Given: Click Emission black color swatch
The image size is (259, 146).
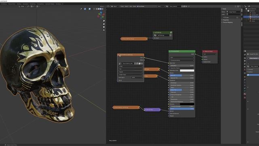Looking at the screenshot, I should 187,104.
